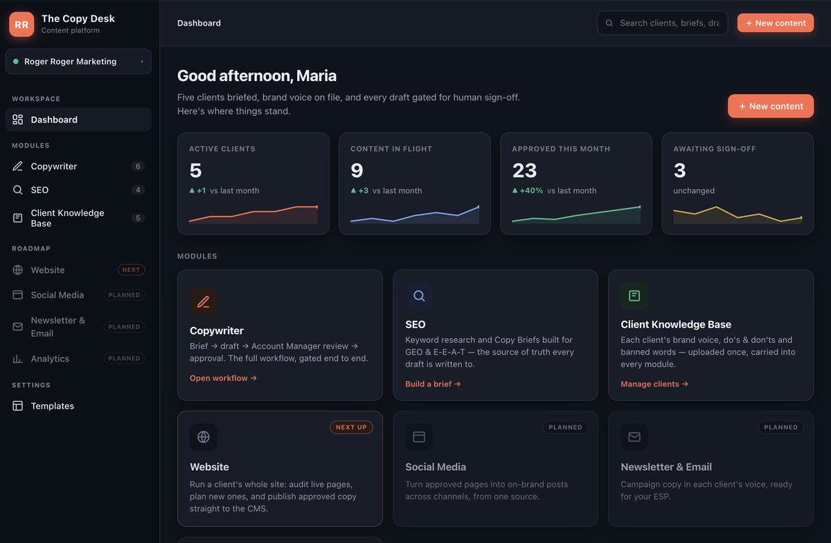Click the top bar New content button
The height and width of the screenshot is (543, 831).
(x=776, y=23)
